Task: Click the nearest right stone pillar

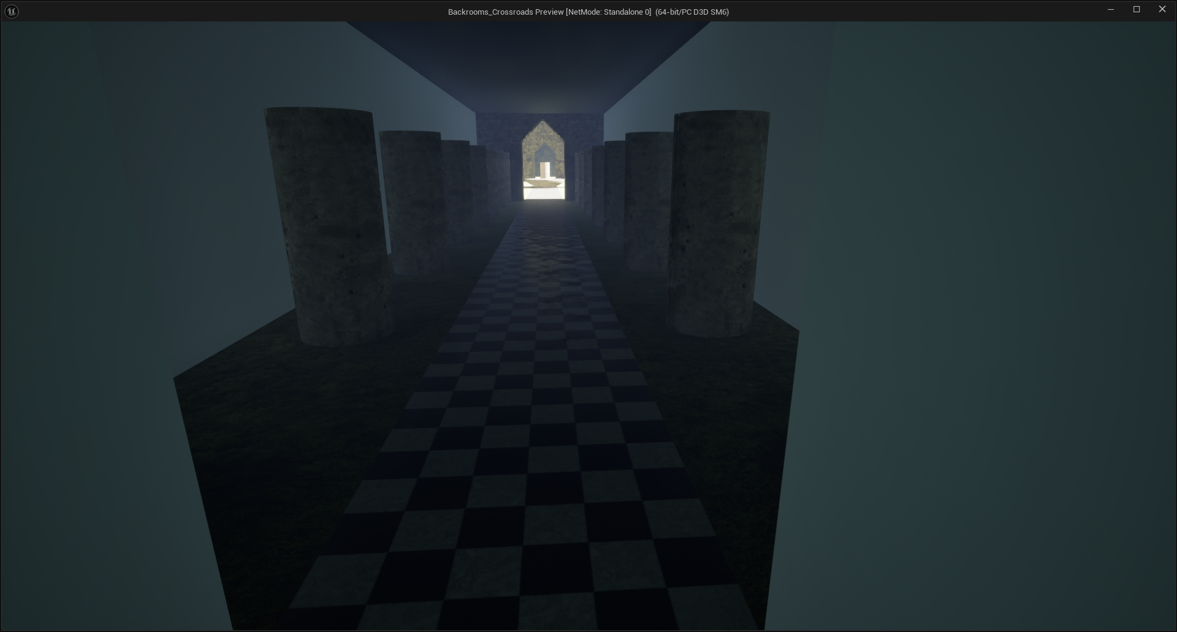Action: (x=716, y=224)
